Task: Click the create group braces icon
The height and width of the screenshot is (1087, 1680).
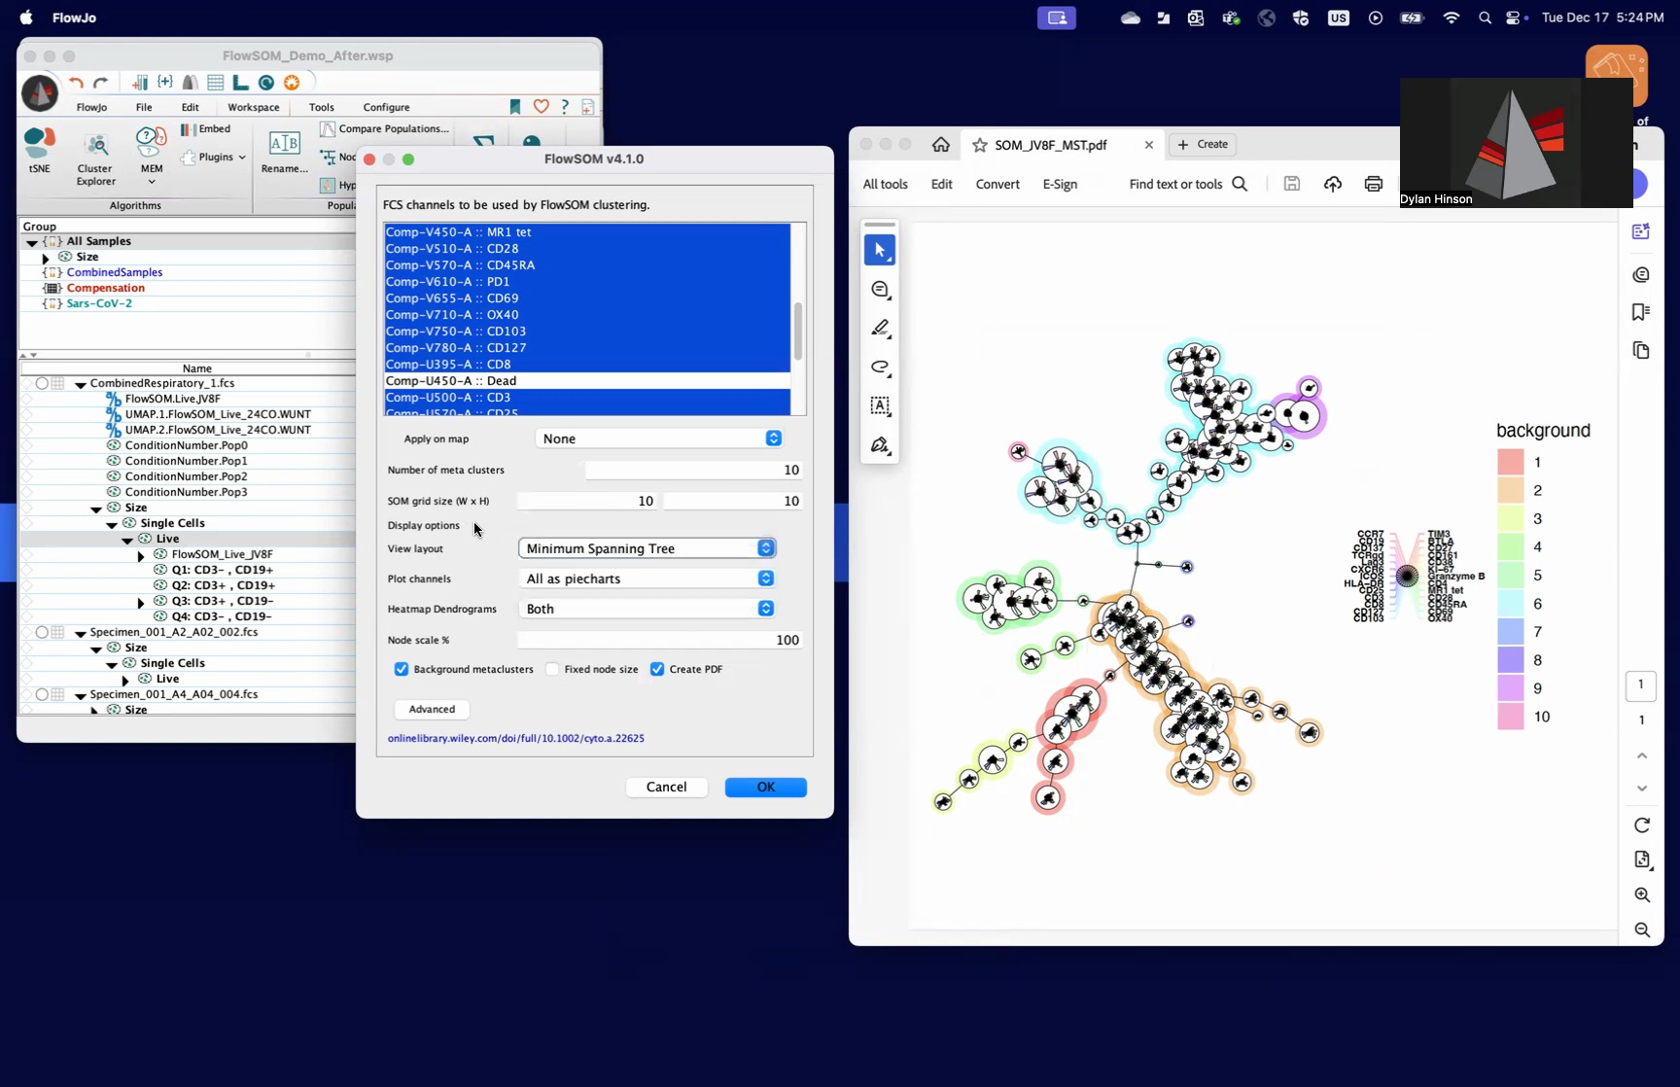Action: [x=165, y=83]
